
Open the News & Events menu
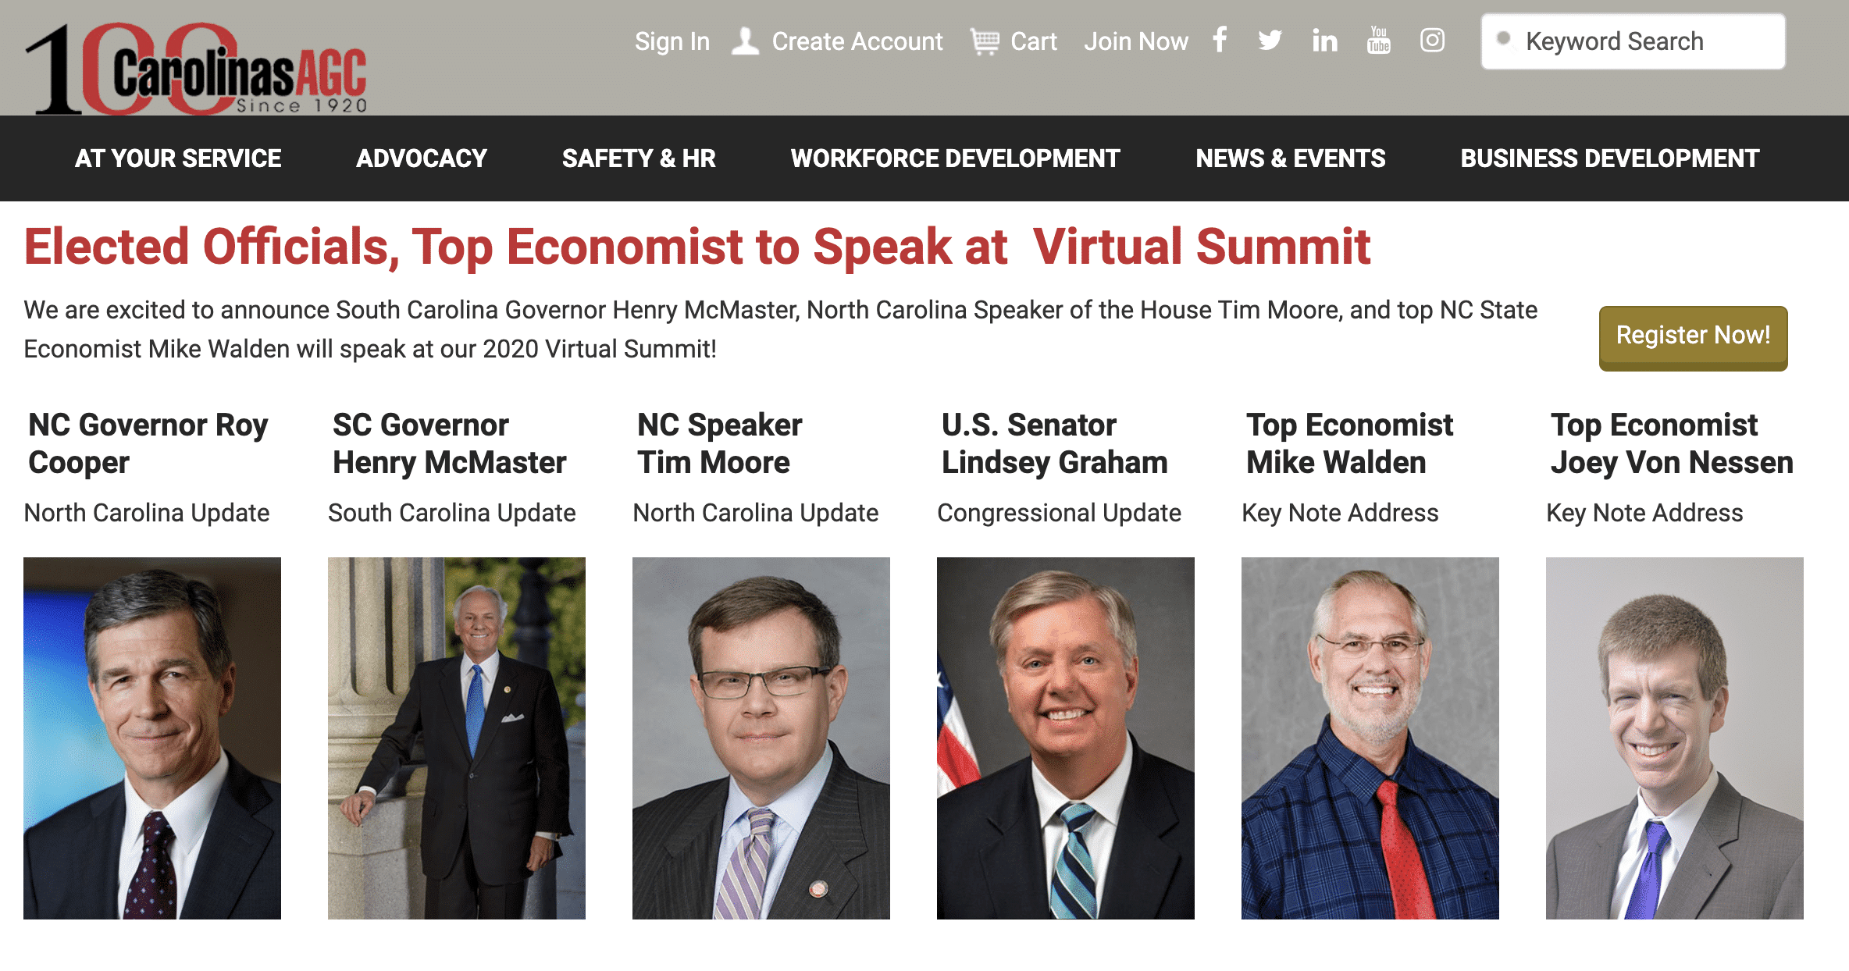tap(1290, 158)
